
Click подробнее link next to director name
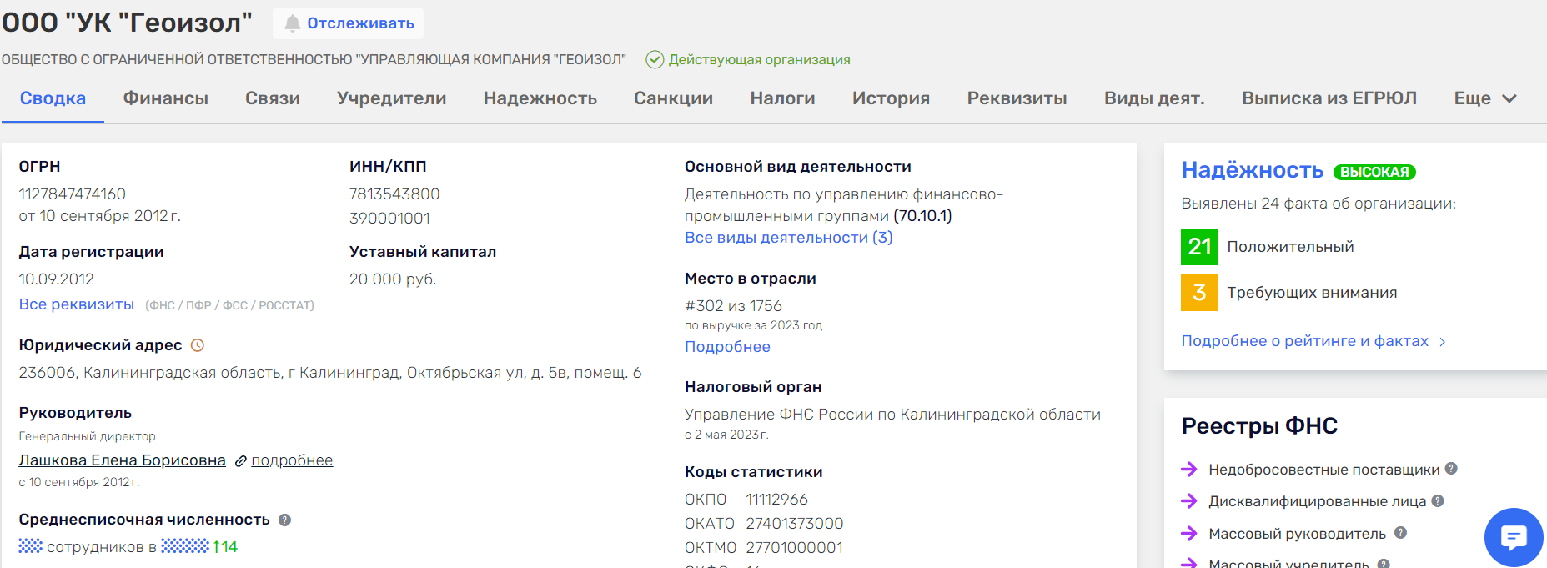292,460
